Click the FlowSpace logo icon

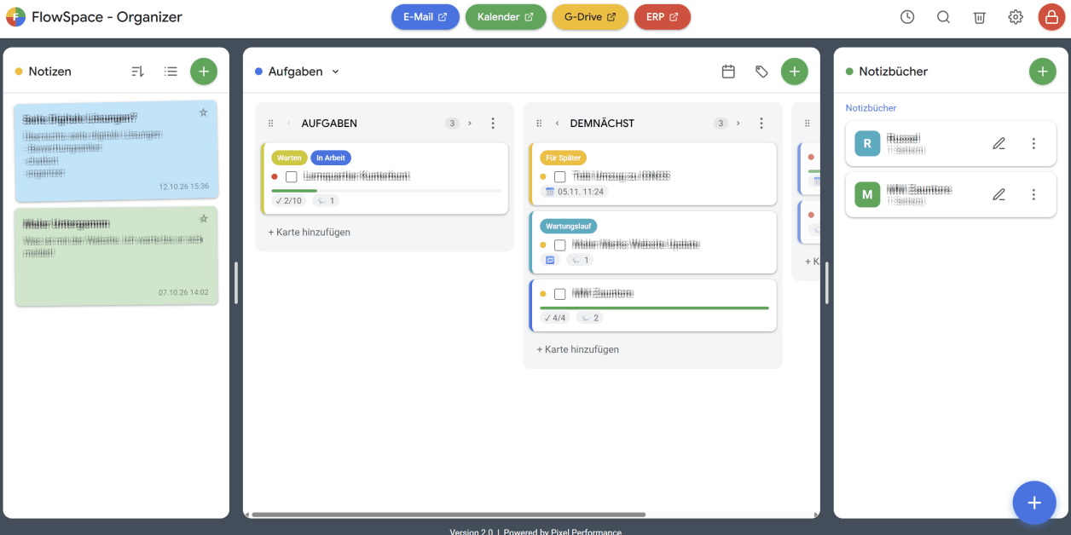click(15, 17)
